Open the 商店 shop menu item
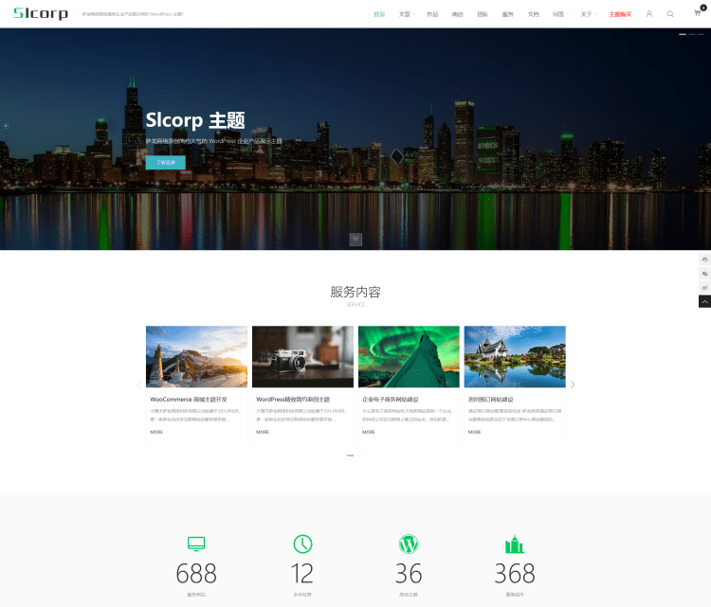Viewport: 711px width, 607px height. pos(458,14)
